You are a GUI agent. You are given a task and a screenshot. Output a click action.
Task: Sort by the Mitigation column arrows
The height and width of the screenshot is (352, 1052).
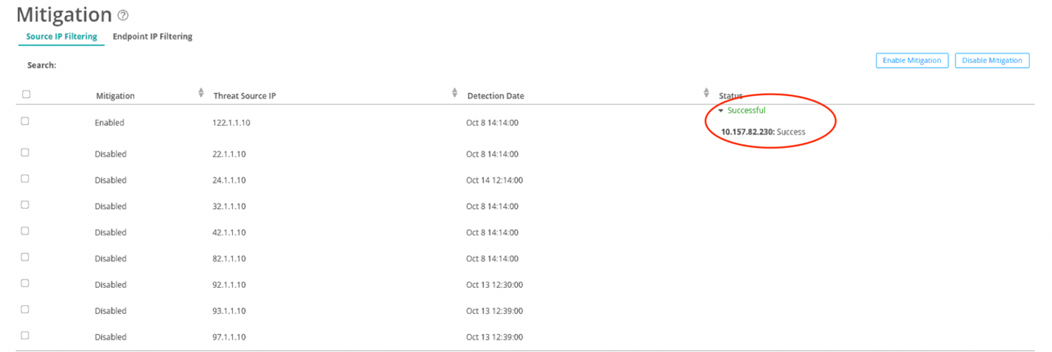tap(201, 92)
